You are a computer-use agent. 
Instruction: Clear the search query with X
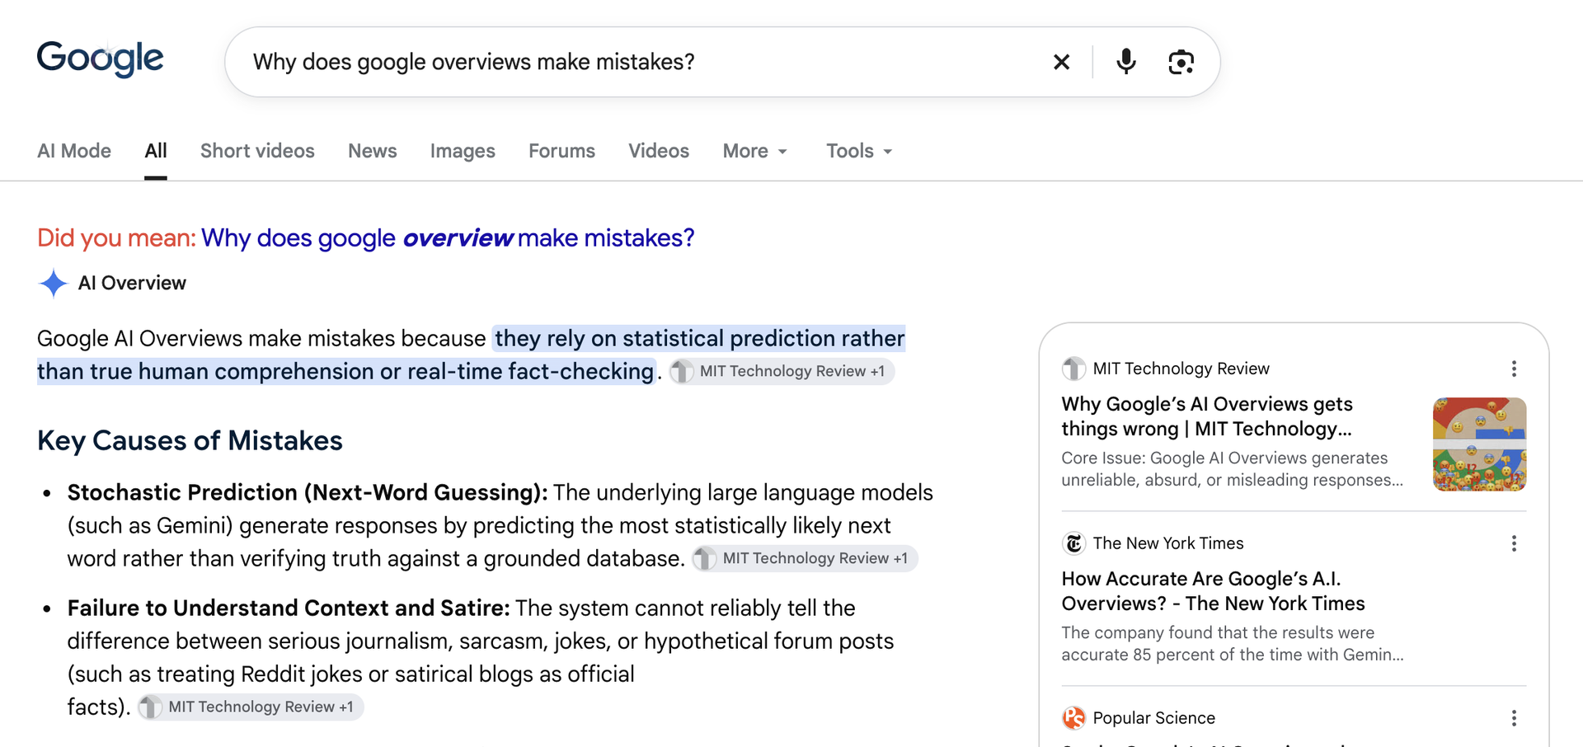[1061, 62]
